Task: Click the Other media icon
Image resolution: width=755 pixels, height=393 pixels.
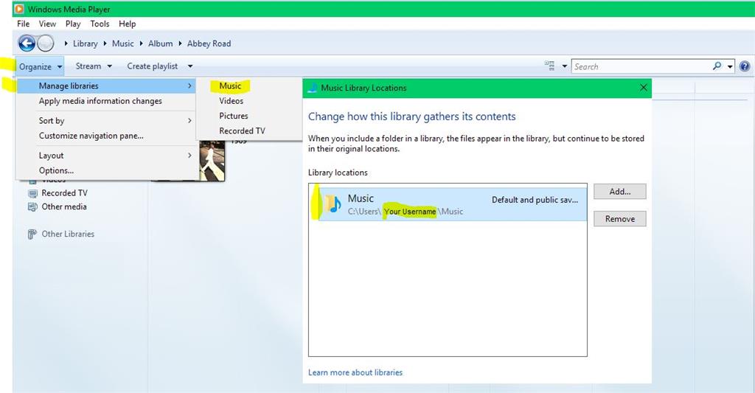Action: (32, 207)
